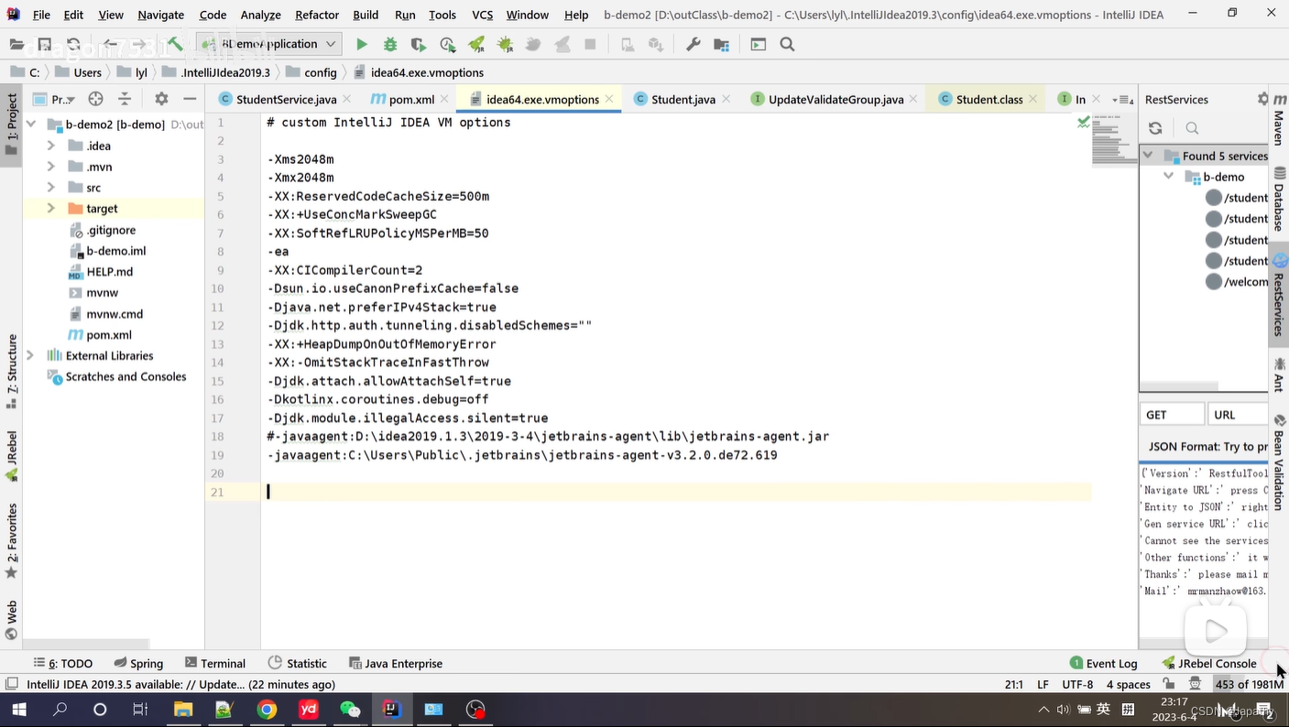Collapse the 'Found 5 services' node

tap(1149, 156)
